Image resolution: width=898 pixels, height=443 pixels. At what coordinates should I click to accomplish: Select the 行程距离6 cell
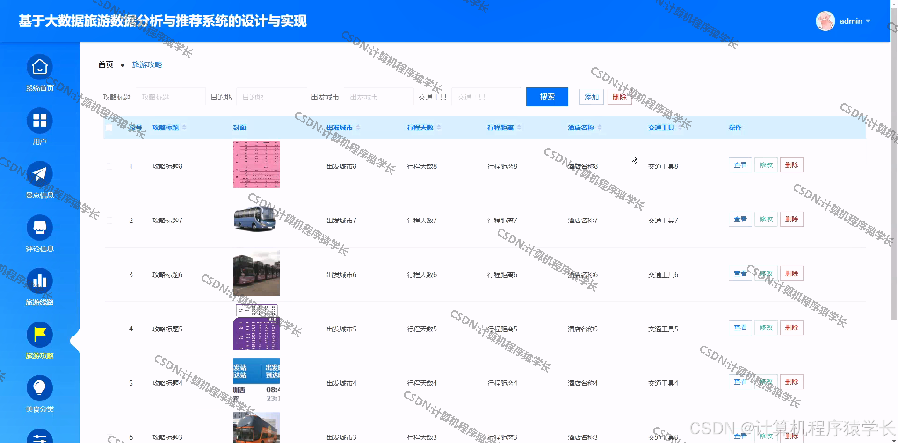[502, 275]
